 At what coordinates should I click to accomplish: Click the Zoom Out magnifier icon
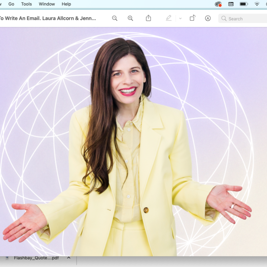[x=114, y=18]
